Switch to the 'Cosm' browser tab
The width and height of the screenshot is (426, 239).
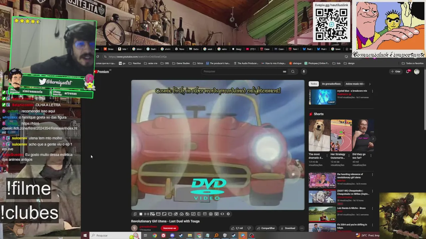click(x=279, y=49)
